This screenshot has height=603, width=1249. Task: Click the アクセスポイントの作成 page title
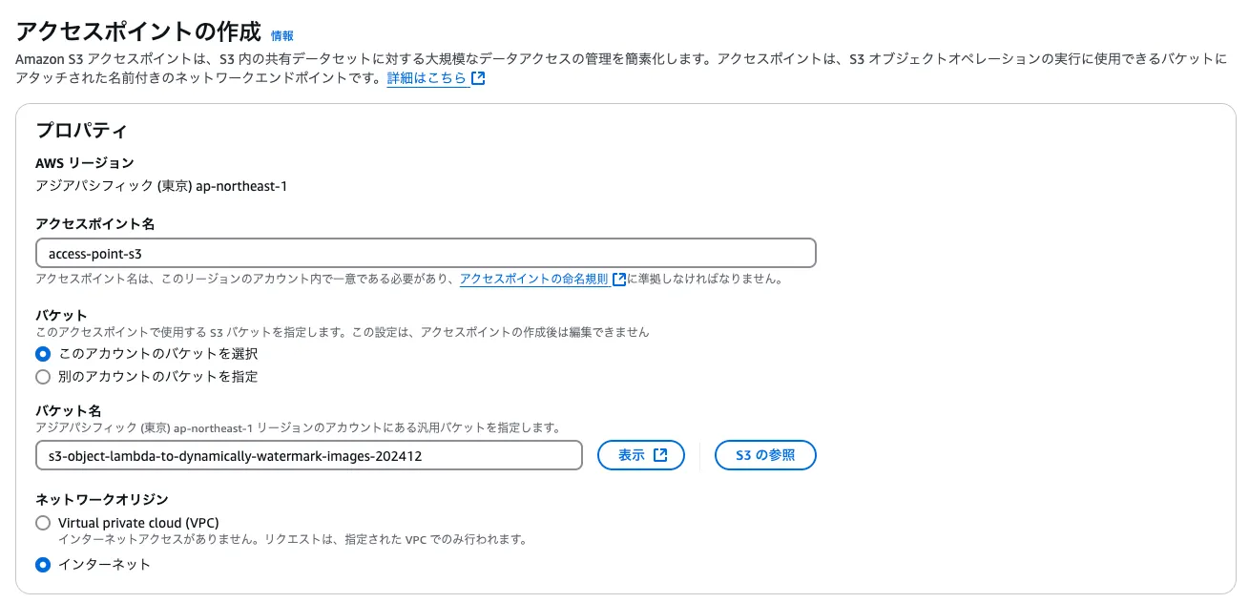(x=137, y=31)
